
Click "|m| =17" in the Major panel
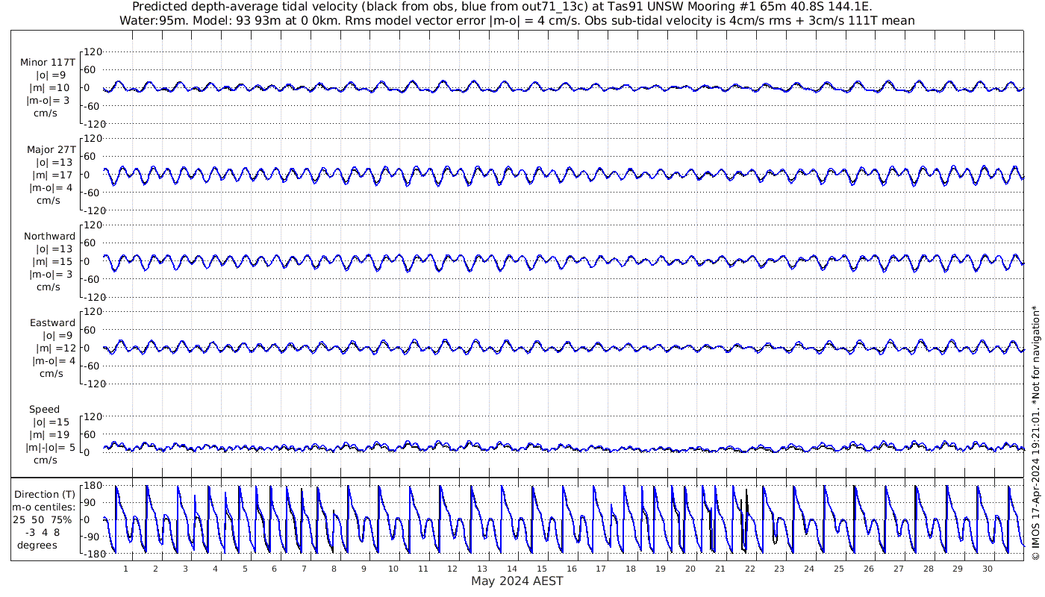coord(51,174)
